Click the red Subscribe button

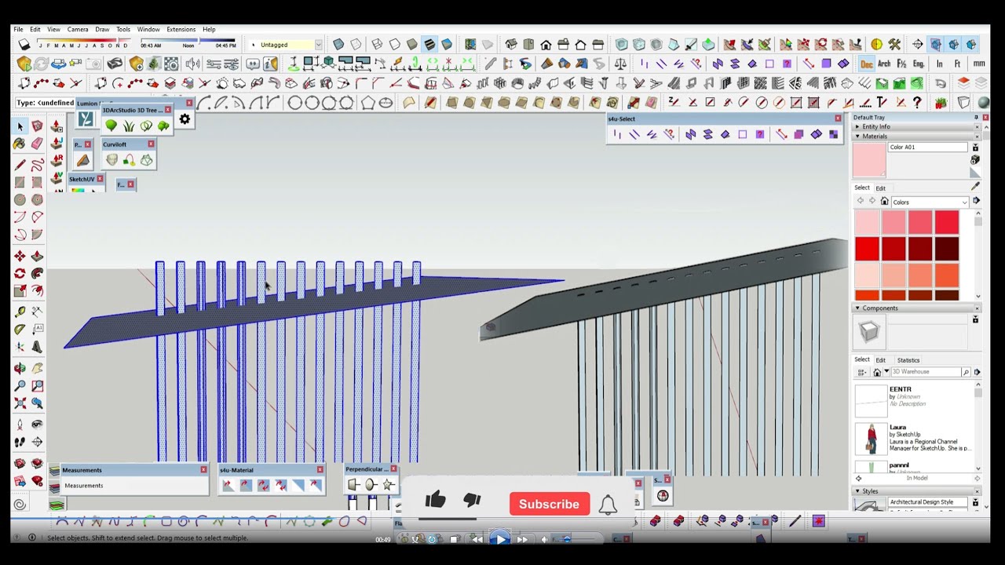tap(549, 505)
